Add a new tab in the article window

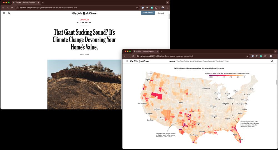coord(43,2)
